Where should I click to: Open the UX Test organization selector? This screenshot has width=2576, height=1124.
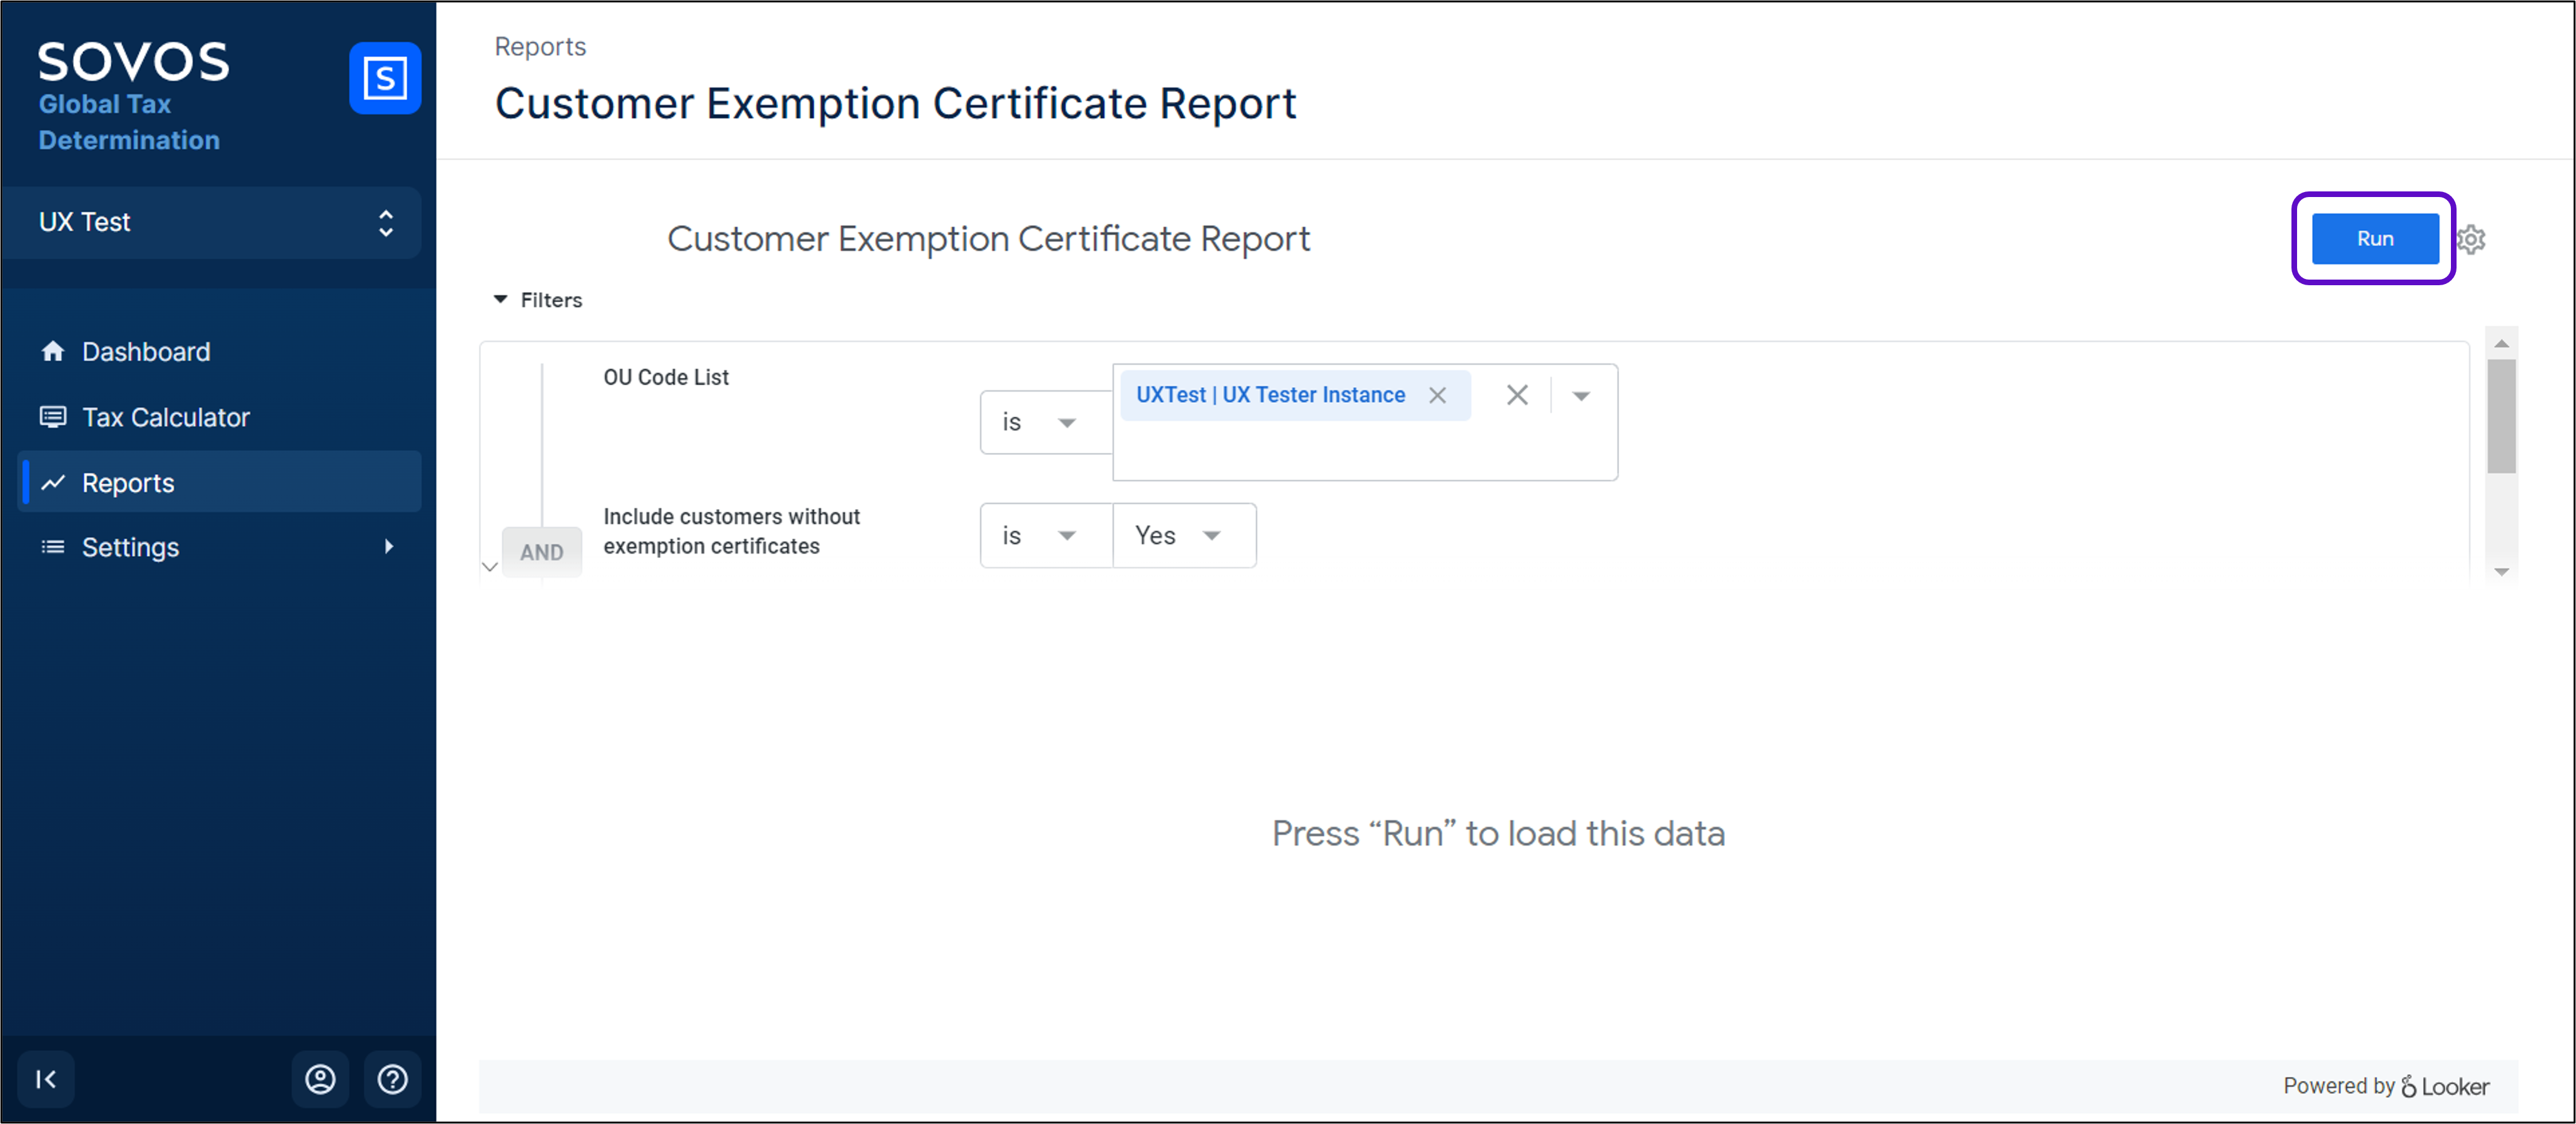[x=212, y=222]
